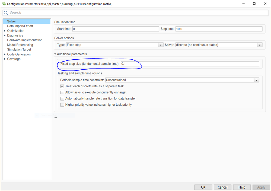The width and height of the screenshot is (271, 191).
Task: Open Help for configuration parameters
Action: click(242, 187)
